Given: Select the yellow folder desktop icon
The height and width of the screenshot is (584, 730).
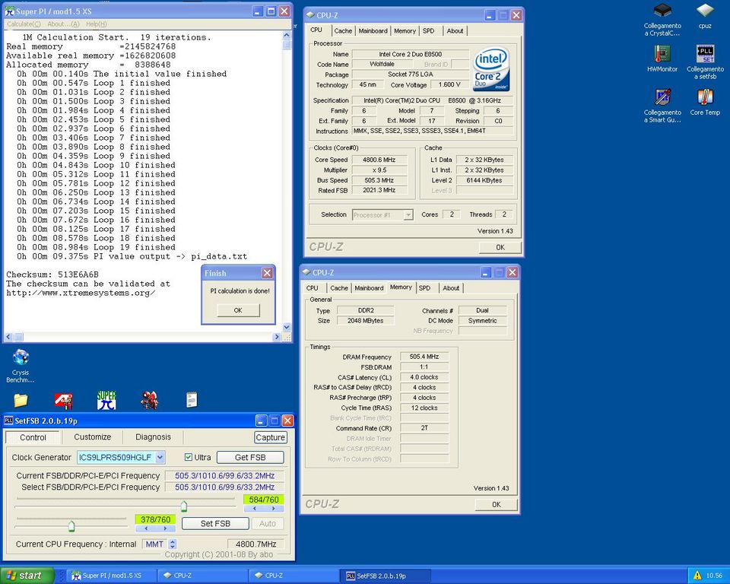Looking at the screenshot, I should tap(21, 400).
